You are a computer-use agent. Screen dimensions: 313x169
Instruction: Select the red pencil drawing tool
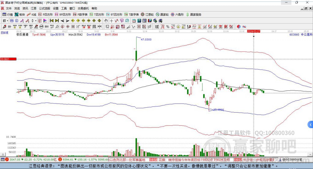[4, 27]
